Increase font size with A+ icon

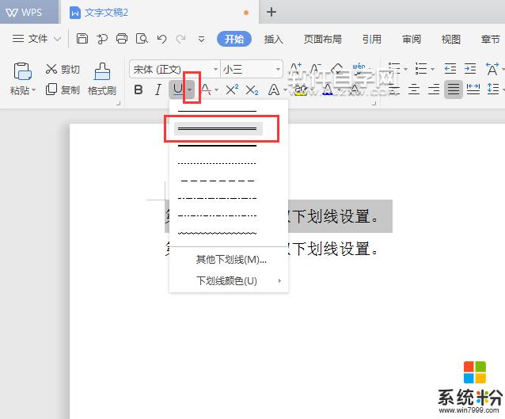pyautogui.click(x=295, y=69)
